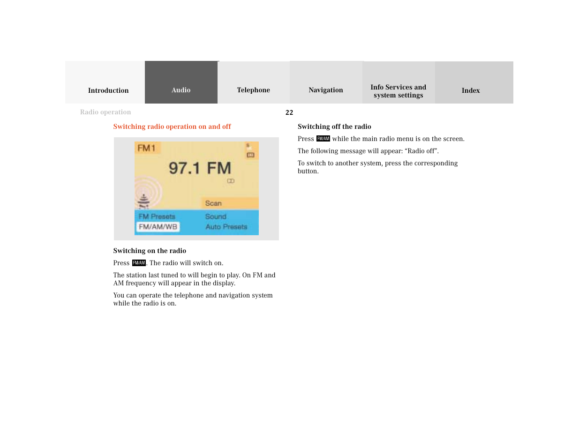This screenshot has width=579, height=447.
Task: Click the FM/AM key icon under Switching on
Action: (139, 263)
